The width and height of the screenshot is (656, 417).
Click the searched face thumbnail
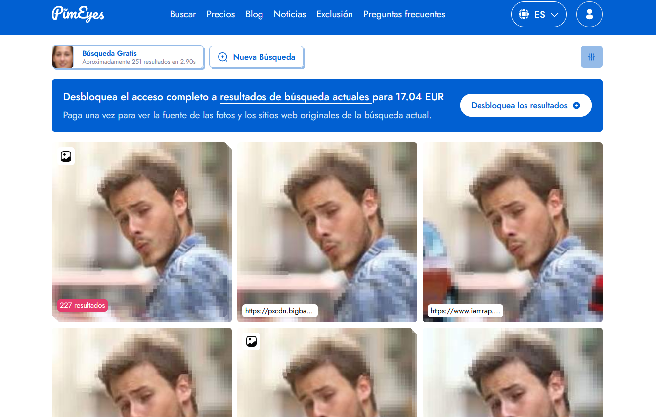[63, 57]
